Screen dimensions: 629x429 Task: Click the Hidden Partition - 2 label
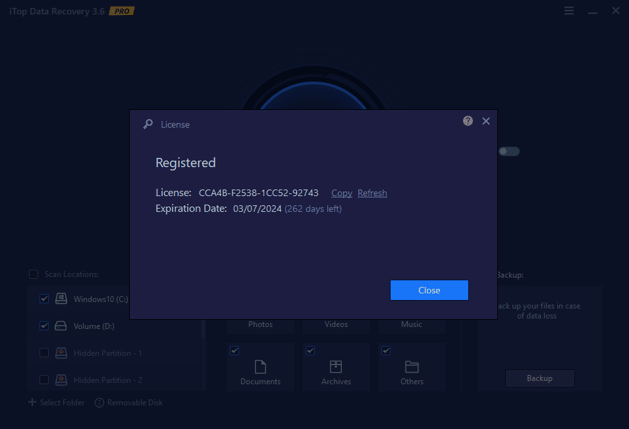pyautogui.click(x=108, y=380)
